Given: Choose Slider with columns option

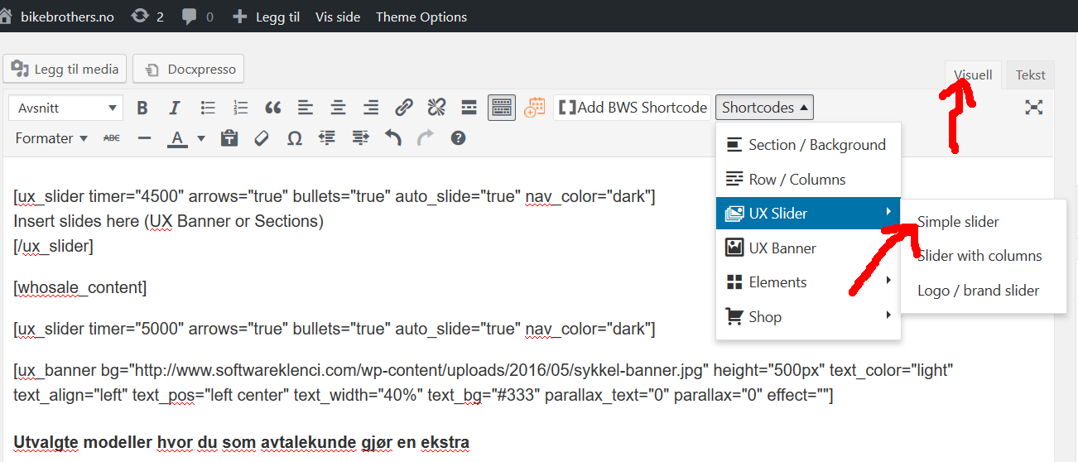Looking at the screenshot, I should tap(984, 257).
